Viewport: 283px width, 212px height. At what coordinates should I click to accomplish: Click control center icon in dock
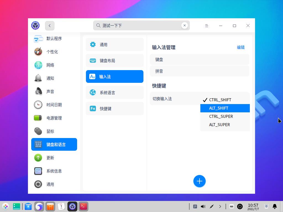click(x=72, y=206)
